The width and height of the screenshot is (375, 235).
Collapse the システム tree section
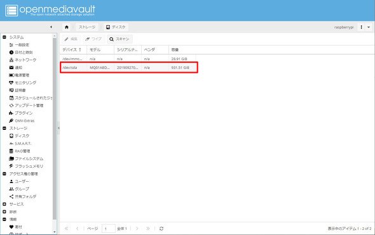tap(4, 37)
